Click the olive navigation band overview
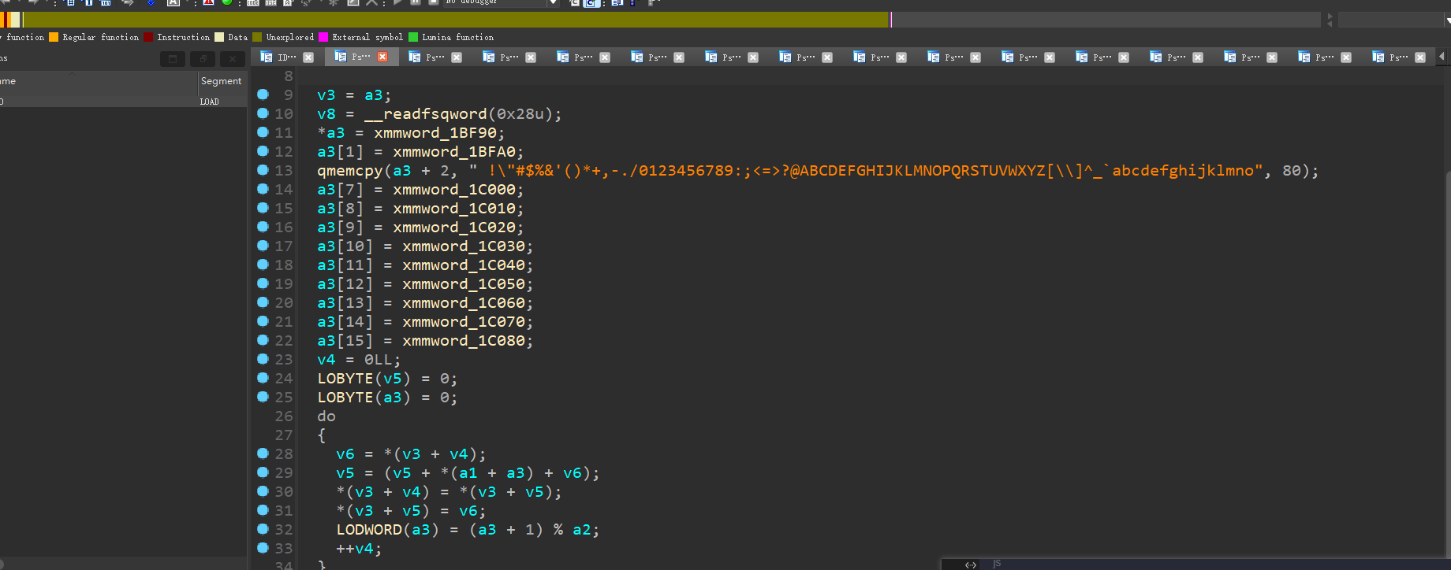This screenshot has height=570, width=1451. (x=456, y=20)
